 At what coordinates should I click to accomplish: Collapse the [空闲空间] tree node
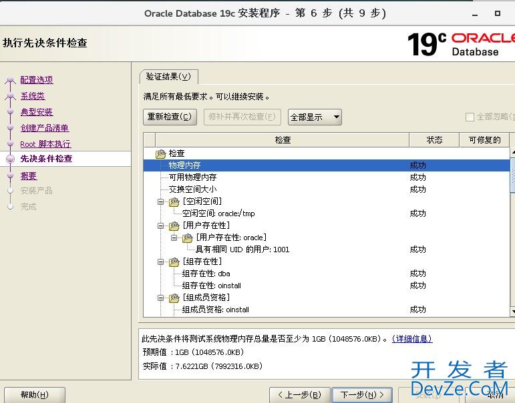tap(161, 201)
